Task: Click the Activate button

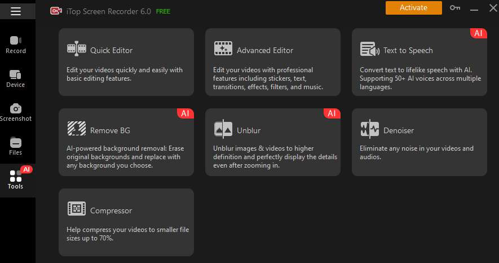Action: click(413, 8)
